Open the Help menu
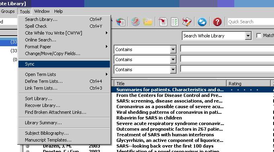The image size is (274, 152). coord(58,11)
